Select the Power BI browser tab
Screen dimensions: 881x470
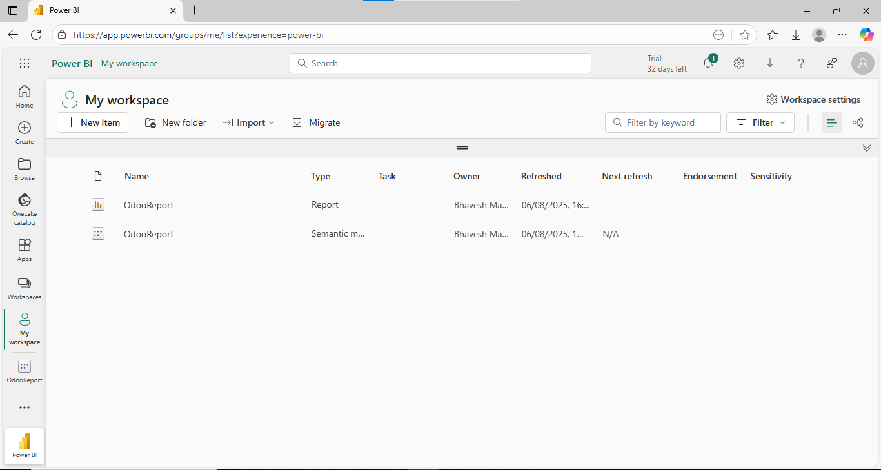click(x=105, y=10)
